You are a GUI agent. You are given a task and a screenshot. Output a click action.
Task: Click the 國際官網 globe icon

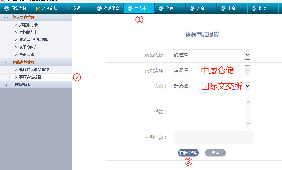[7, 8]
